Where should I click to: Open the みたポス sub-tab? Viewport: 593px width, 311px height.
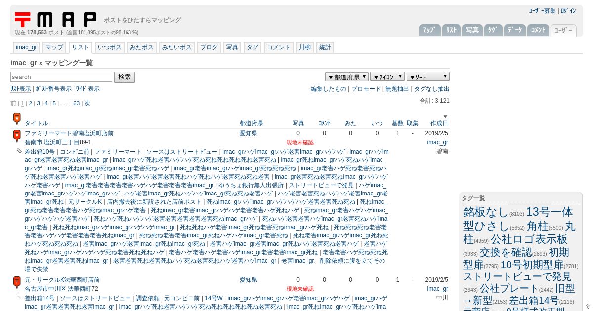tap(142, 47)
